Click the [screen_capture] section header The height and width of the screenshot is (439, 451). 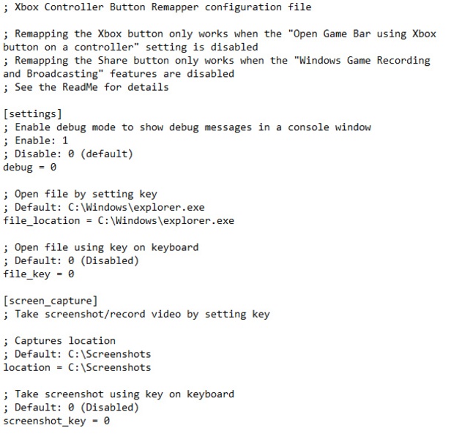(50, 301)
